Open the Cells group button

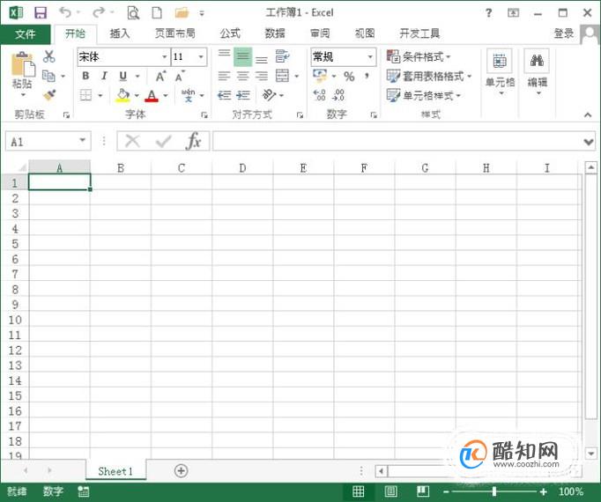click(500, 71)
